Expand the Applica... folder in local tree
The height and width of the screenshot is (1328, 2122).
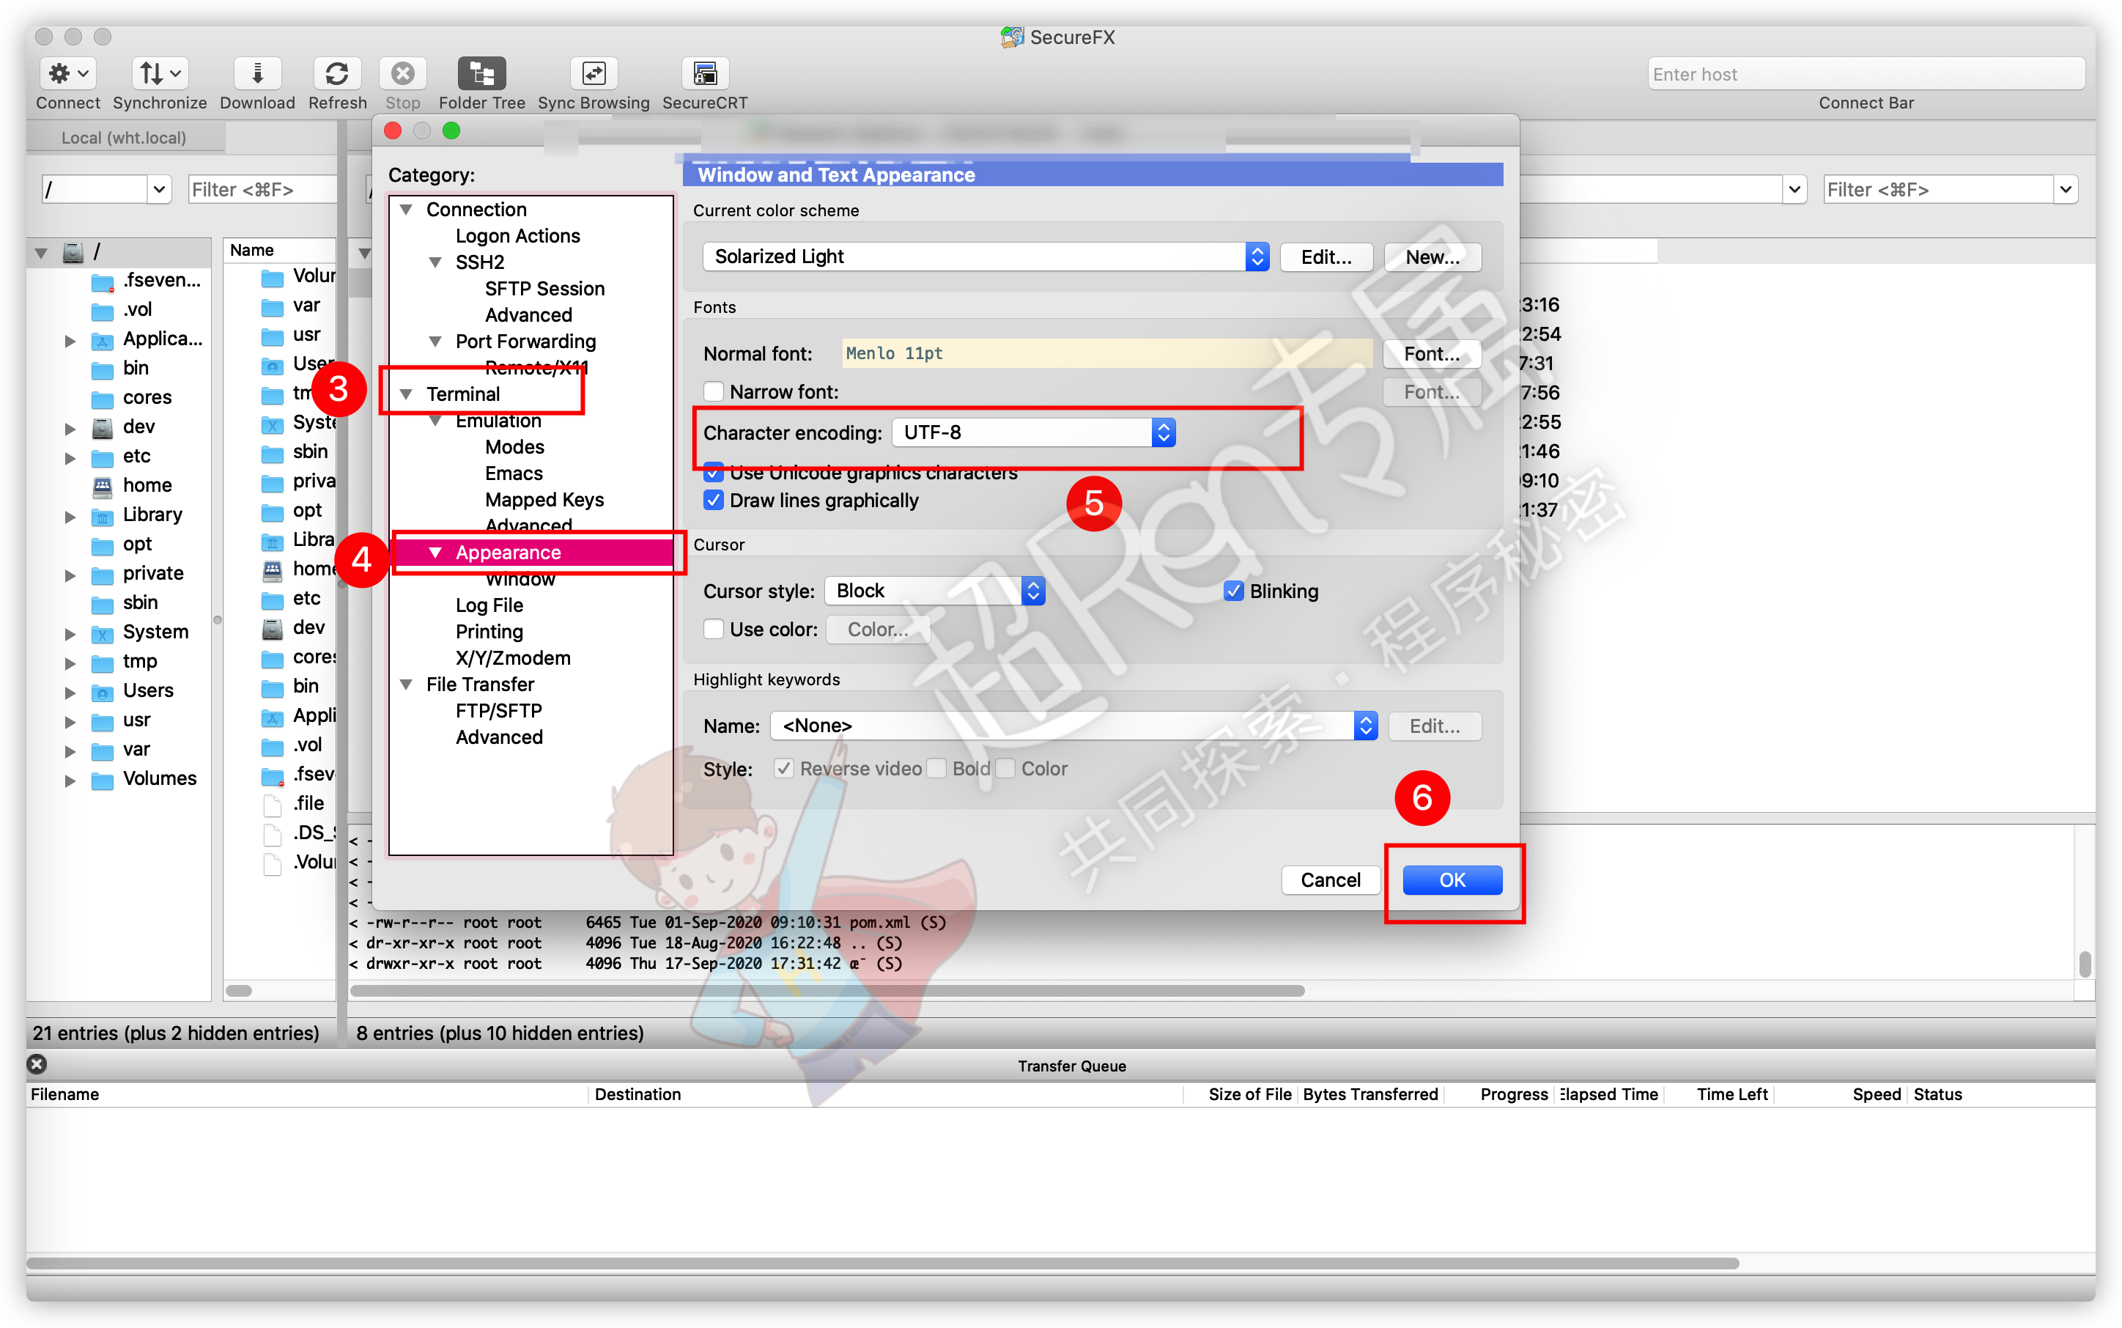click(x=70, y=340)
